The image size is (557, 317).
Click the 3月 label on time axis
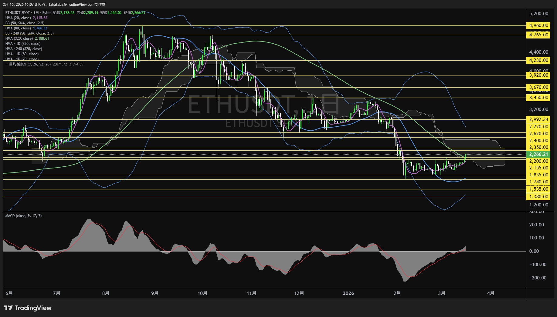tap(442, 293)
